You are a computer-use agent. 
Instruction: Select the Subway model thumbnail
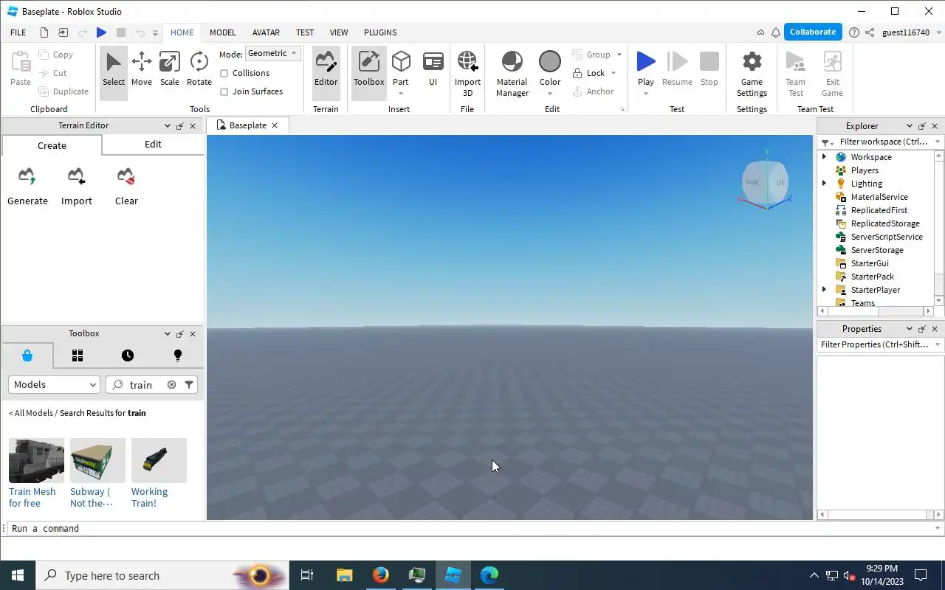(97, 461)
